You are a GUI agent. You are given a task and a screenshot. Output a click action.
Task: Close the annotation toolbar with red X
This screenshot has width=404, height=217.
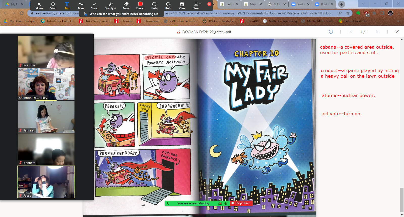click(209, 4)
